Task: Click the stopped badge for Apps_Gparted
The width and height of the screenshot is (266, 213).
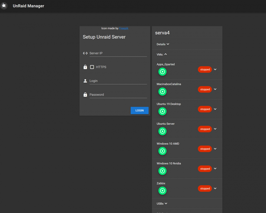Action: [205, 69]
